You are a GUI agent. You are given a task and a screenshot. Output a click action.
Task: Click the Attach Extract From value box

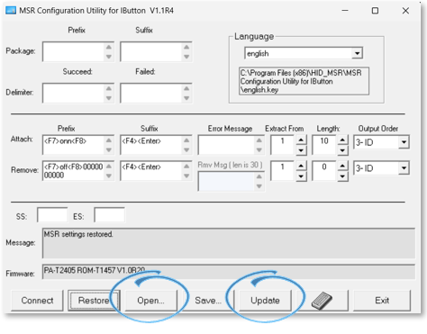(283, 145)
